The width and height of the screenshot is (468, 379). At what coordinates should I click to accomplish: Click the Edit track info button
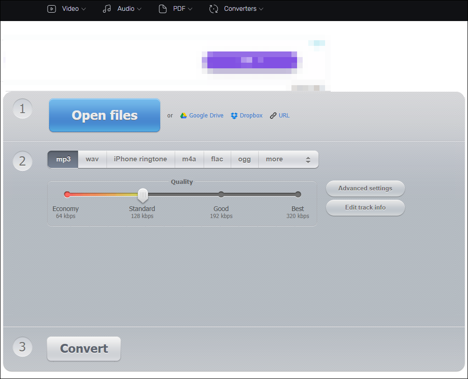[x=365, y=207]
